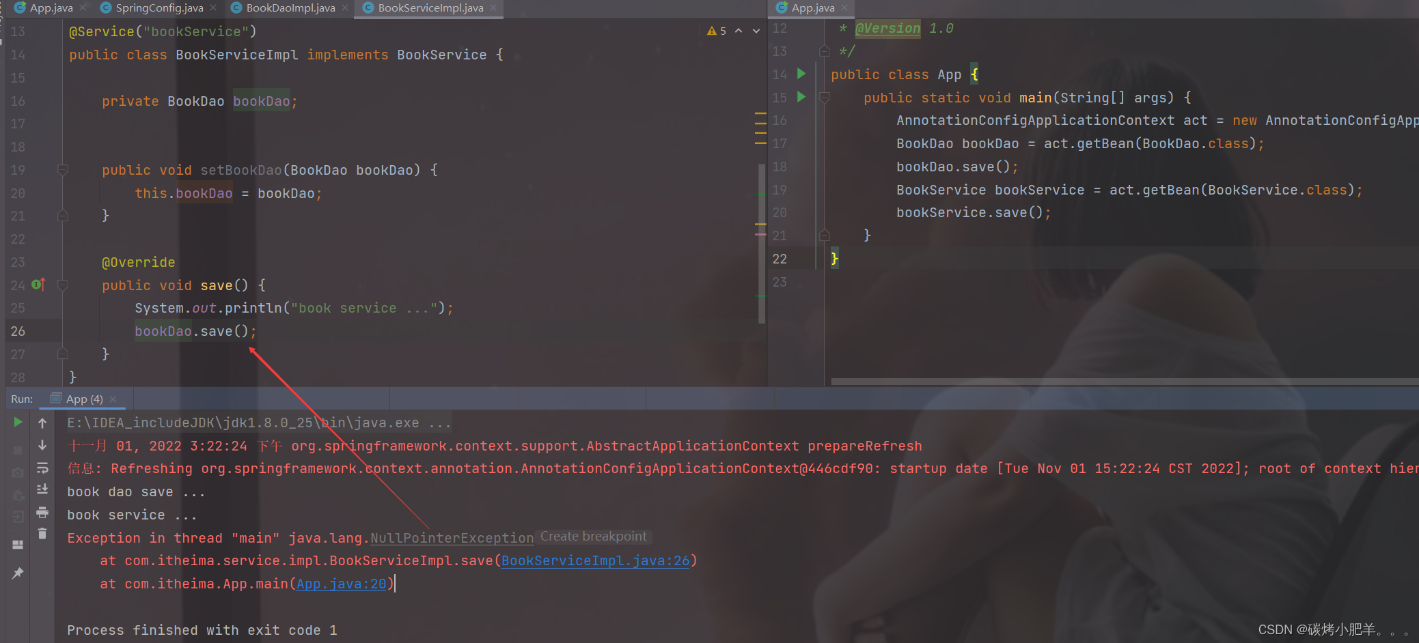This screenshot has width=1419, height=643.
Task: Switch to BookDaoImpl.java tab
Action: point(290,8)
